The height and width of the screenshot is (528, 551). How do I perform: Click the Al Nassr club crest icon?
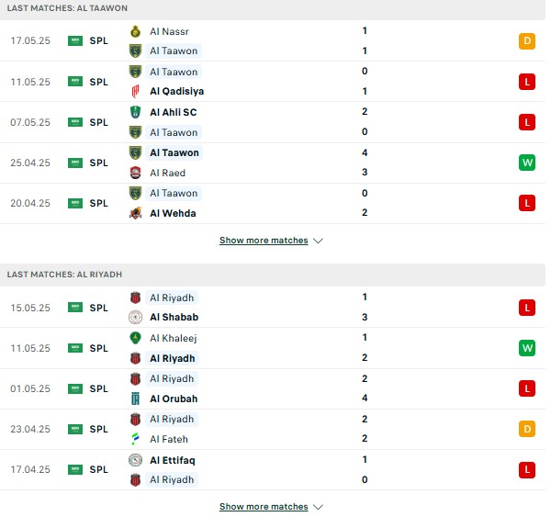135,31
